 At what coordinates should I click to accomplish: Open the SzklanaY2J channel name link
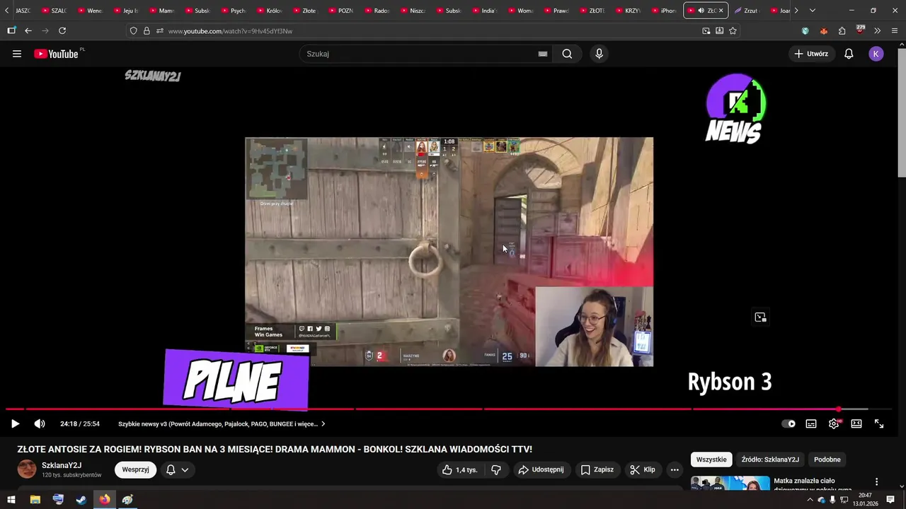point(62,465)
